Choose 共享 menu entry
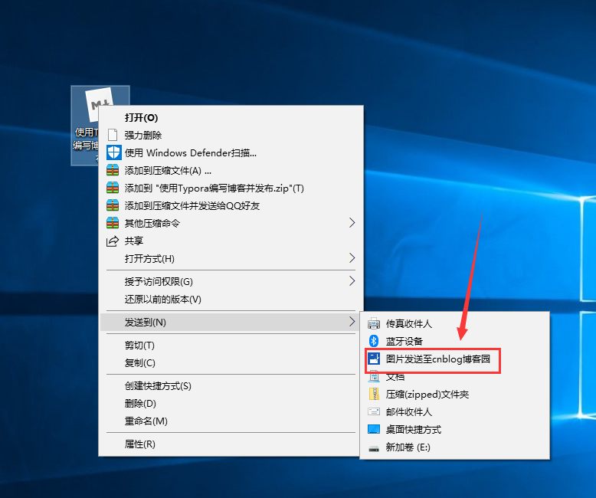The height and width of the screenshot is (498, 596). [x=231, y=241]
